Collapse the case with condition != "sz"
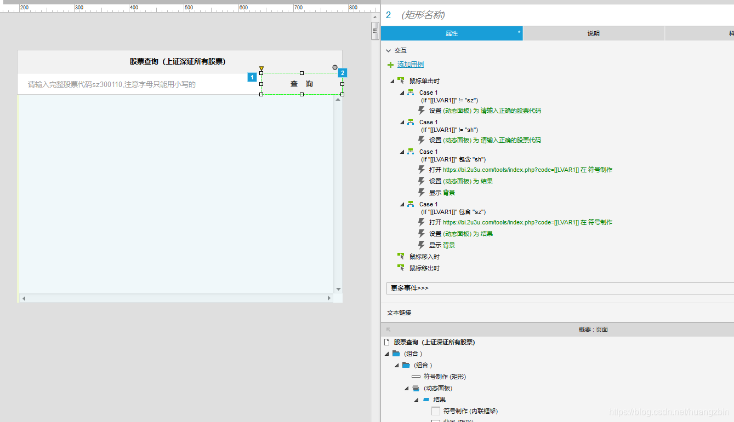This screenshot has width=734, height=422. (x=402, y=93)
